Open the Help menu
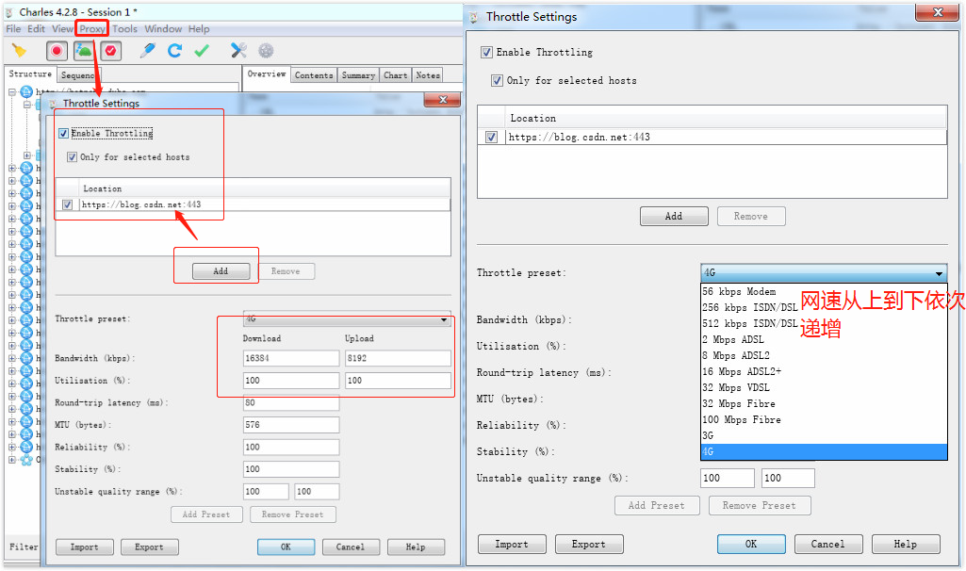This screenshot has height=571, width=966. [198, 29]
